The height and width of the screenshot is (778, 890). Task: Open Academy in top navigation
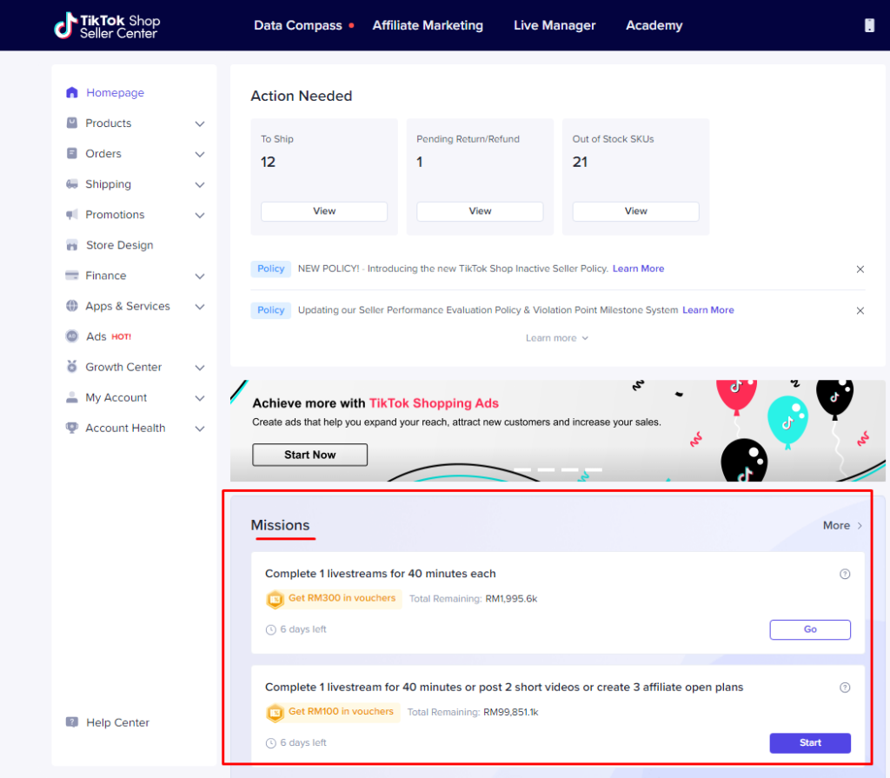[654, 25]
